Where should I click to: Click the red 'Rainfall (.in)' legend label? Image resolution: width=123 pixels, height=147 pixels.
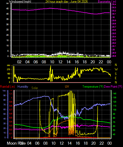tap(7, 87)
